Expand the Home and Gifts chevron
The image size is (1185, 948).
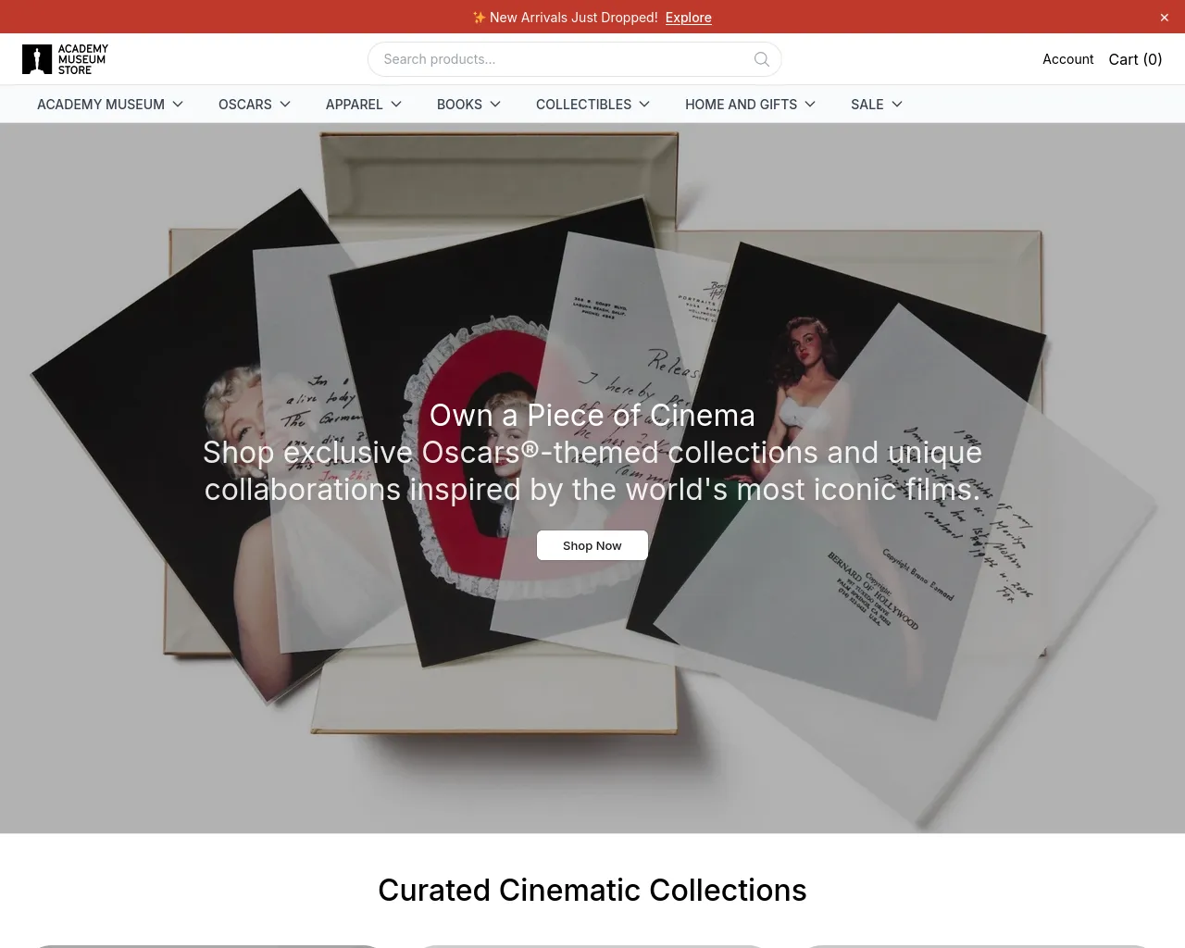pos(810,105)
